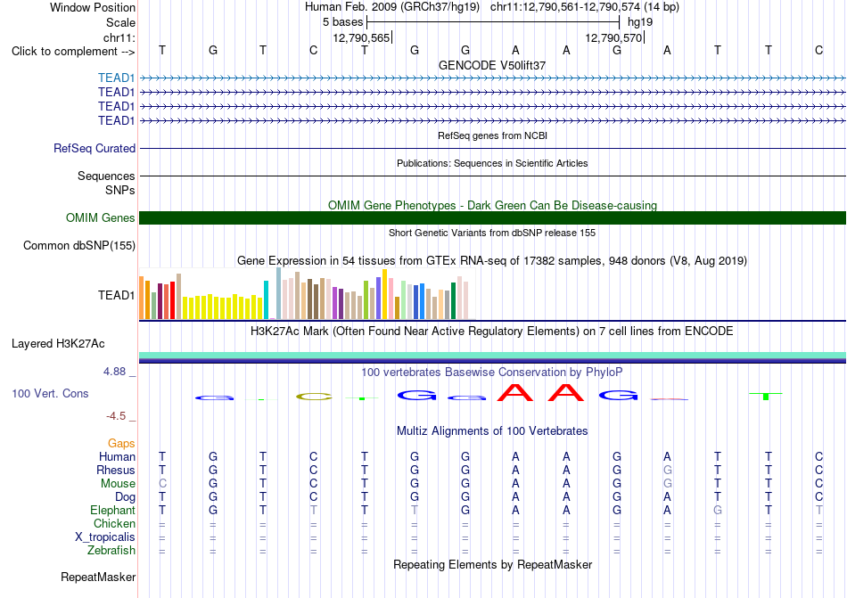The width and height of the screenshot is (847, 598).
Task: Click the 'Layered H3K27Ac' track label
Action: point(58,344)
